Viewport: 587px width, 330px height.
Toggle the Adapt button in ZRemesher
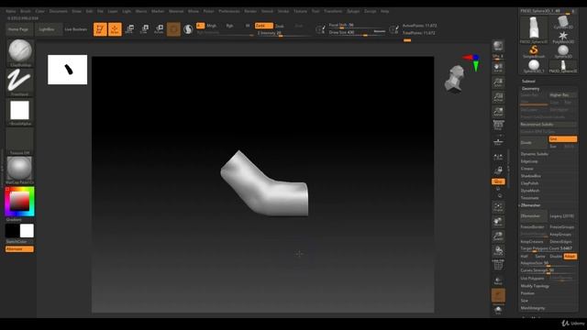click(570, 257)
